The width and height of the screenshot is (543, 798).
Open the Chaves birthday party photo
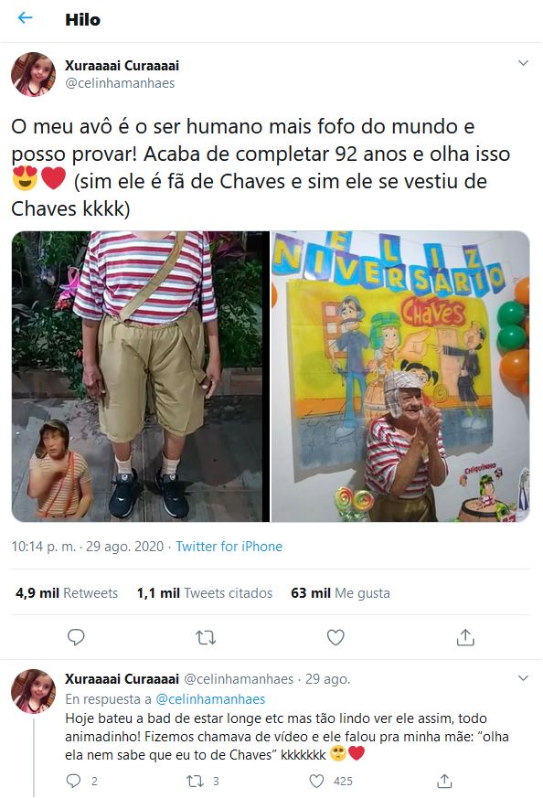[400, 377]
